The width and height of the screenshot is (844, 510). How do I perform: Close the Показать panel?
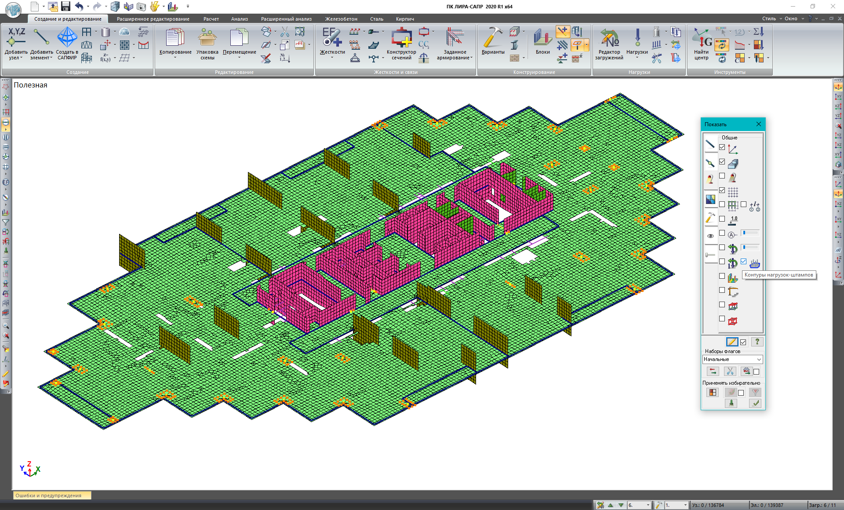[758, 124]
